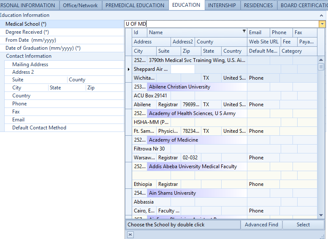The width and height of the screenshot is (328, 239).
Task: Open the BOARD CERTIFICATION tab
Action: [x=303, y=5]
